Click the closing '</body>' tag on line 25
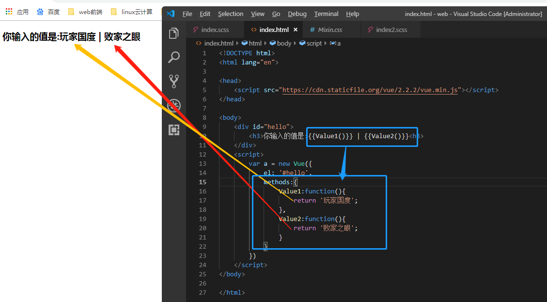The height and width of the screenshot is (302, 547). tap(232, 274)
